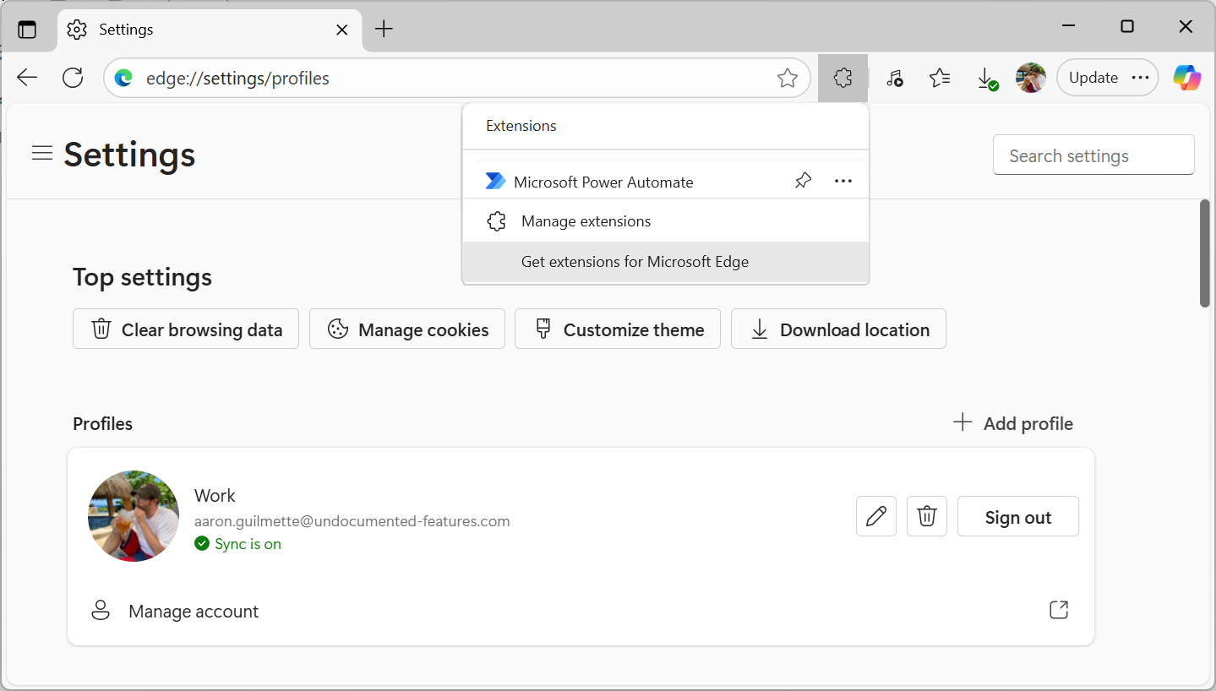Image resolution: width=1216 pixels, height=691 pixels.
Task: Open Manage account in a new window icon
Action: [1058, 609]
